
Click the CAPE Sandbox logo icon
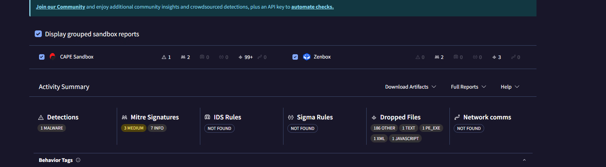pyautogui.click(x=53, y=57)
